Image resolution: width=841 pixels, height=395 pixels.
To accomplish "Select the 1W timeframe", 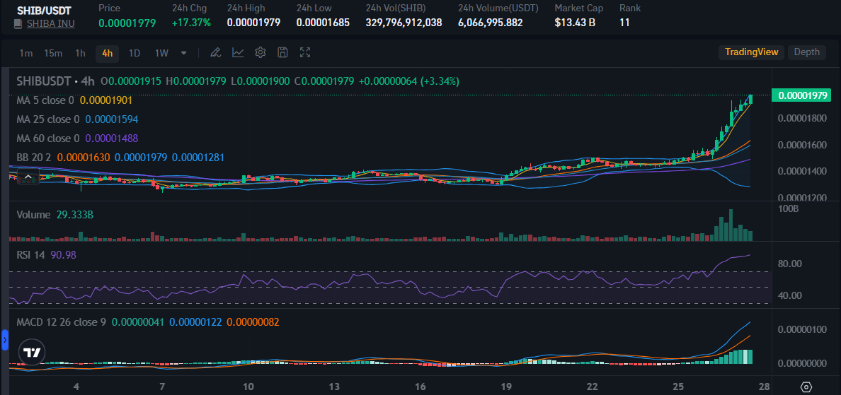I will click(161, 53).
